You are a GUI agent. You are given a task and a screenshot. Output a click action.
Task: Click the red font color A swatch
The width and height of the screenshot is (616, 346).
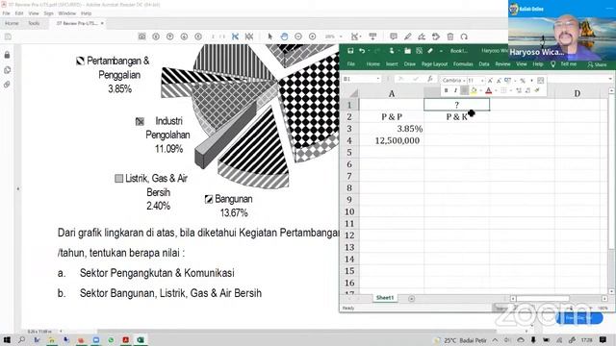(488, 90)
